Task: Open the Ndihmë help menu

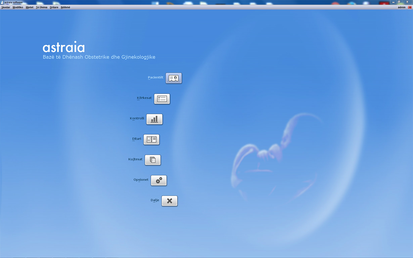Action: (65, 7)
